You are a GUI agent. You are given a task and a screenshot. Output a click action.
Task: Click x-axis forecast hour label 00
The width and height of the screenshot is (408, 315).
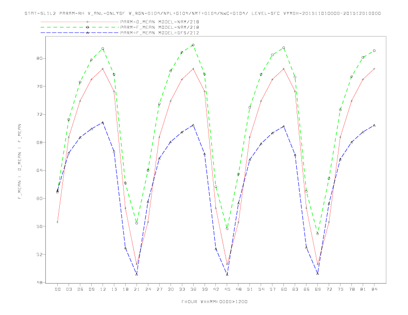[x=58, y=289]
